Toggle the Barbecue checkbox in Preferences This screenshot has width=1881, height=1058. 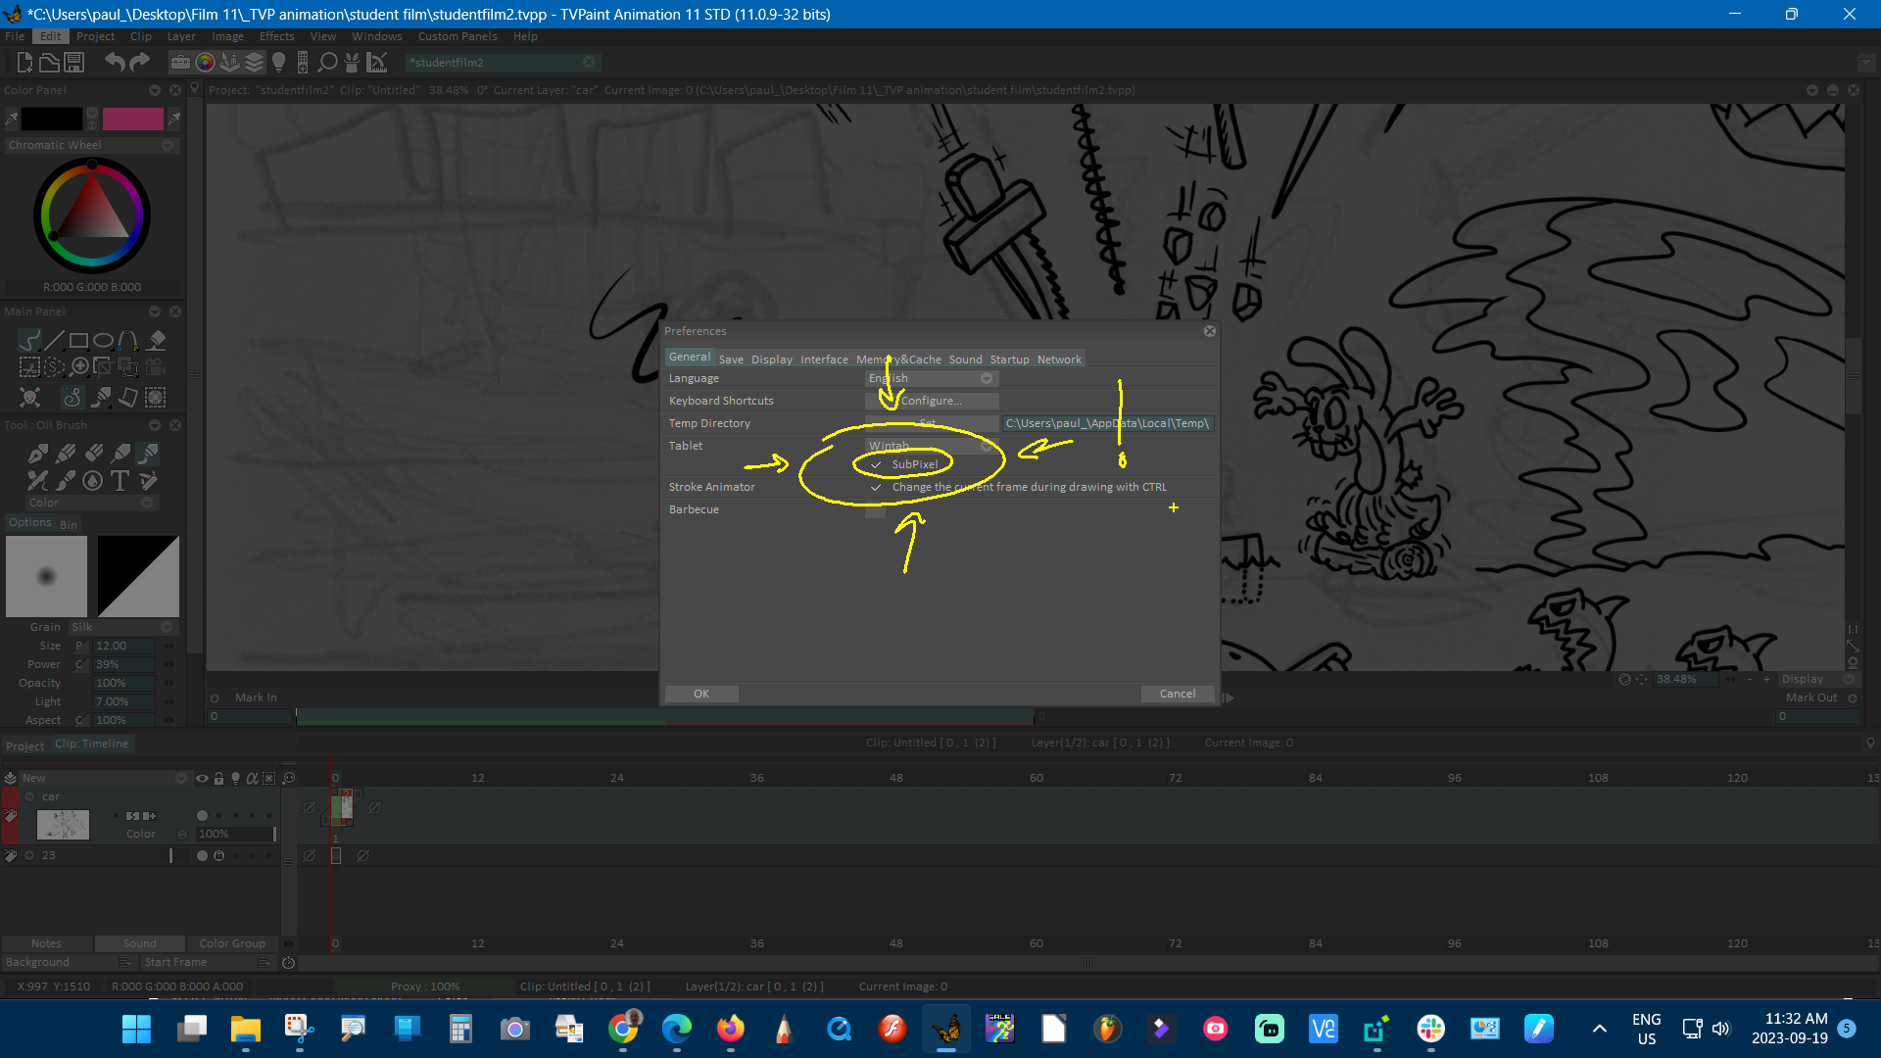click(x=876, y=509)
